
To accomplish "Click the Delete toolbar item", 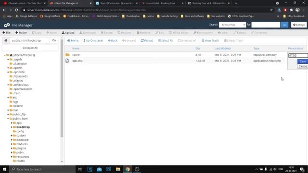I will tap(107, 33).
